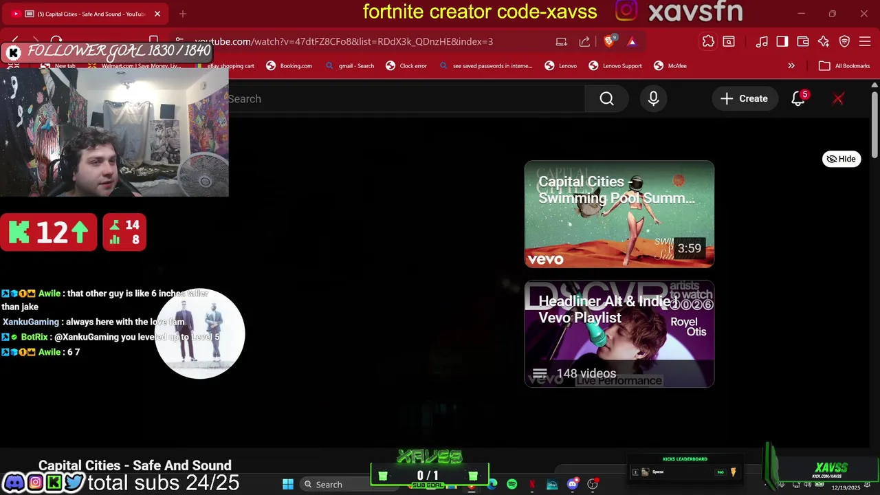
Task: Open the Windows Start menu
Action: coord(288,485)
